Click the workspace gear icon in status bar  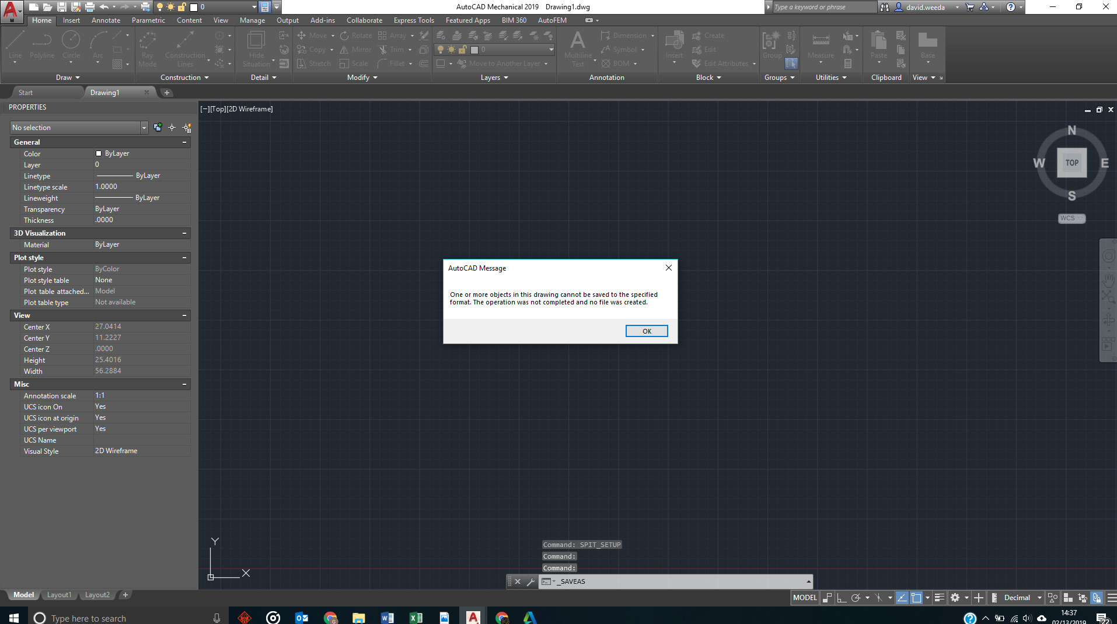click(955, 598)
